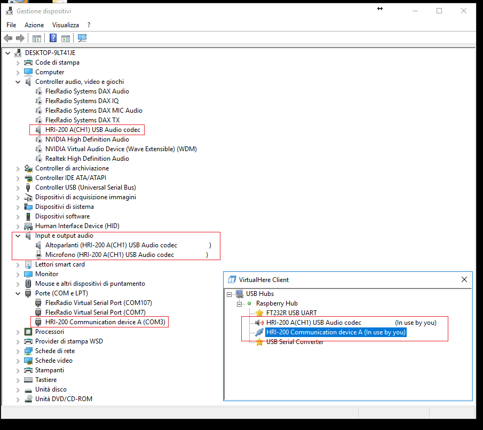Click the Tastiere keyboard icon
Screen dimensions: 483x430
pos(28,380)
